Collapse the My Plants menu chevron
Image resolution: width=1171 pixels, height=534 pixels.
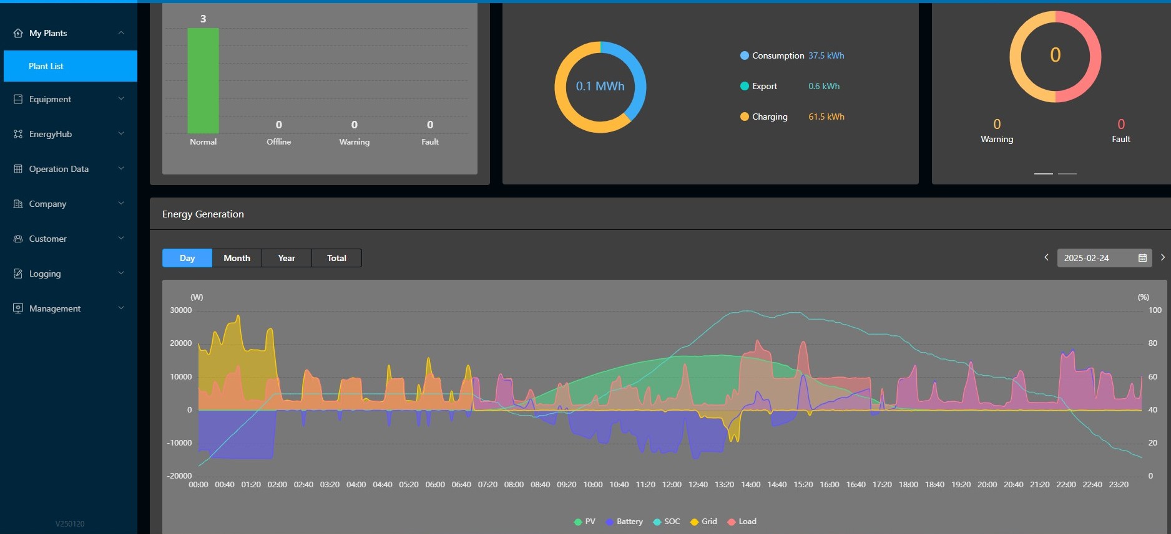point(121,33)
